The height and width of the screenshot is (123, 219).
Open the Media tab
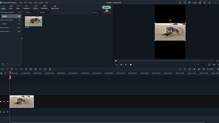pos(3,7)
